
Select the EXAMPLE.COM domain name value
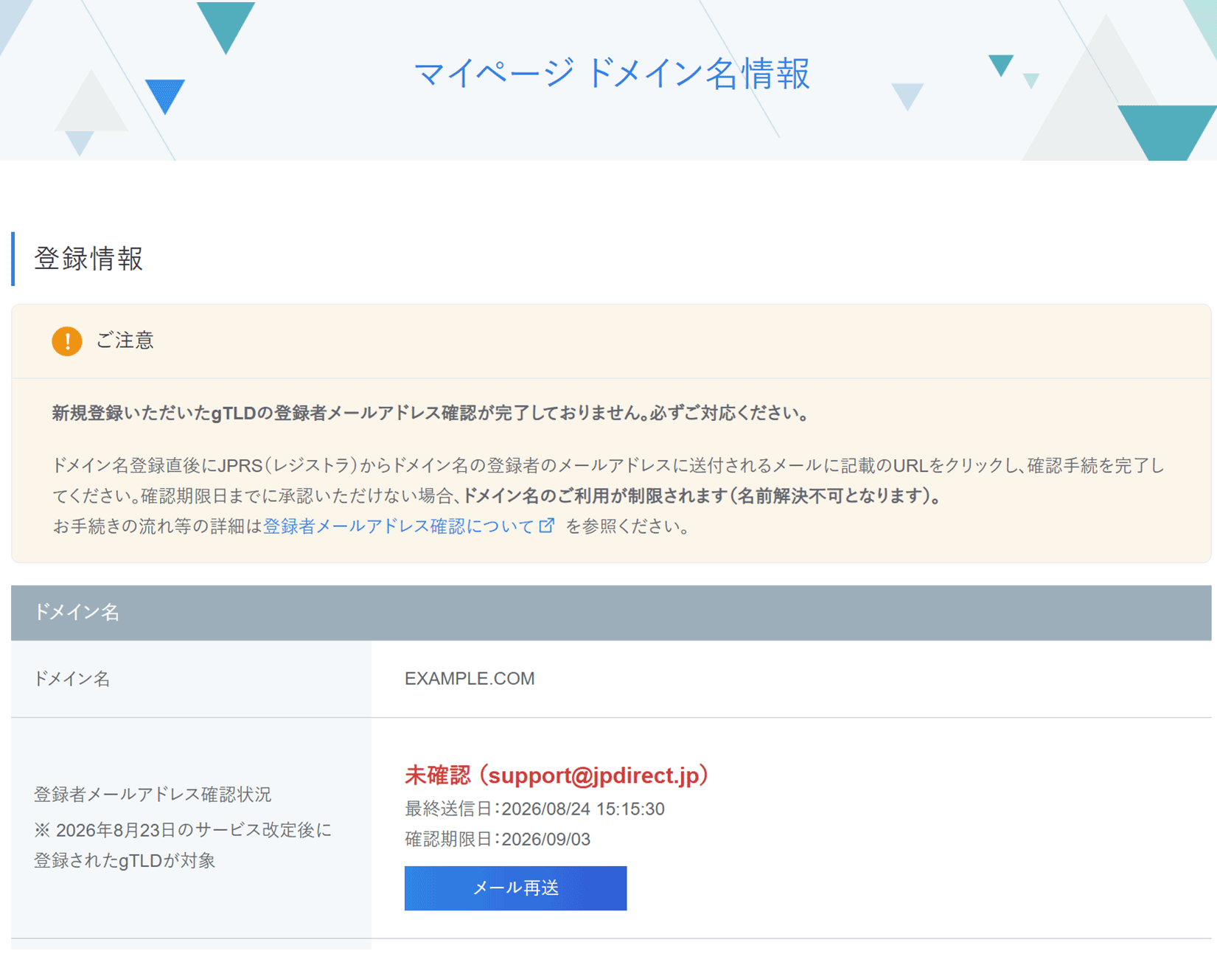(470, 678)
